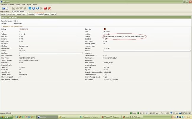The width and height of the screenshot is (192, 119).
Task: Click the Oddano 11,39 GB value
Action: tap(106, 48)
